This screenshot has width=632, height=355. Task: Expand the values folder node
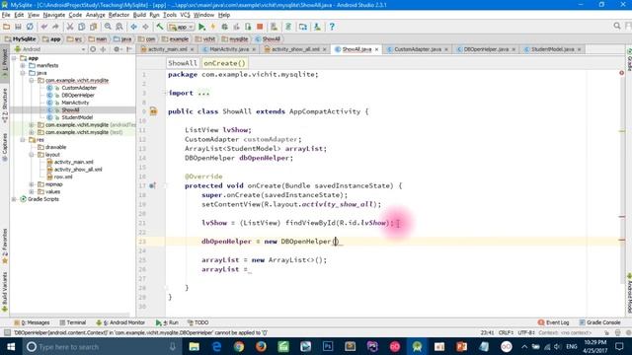32,191
